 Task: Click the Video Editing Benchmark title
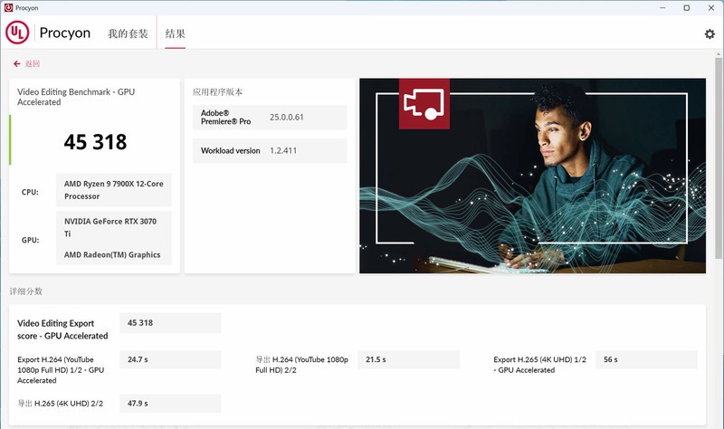pos(76,97)
